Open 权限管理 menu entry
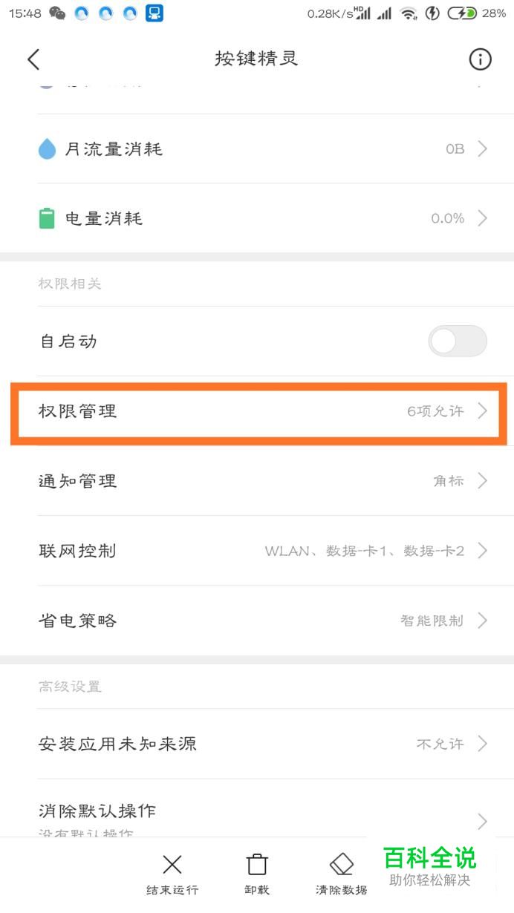514x913 pixels. (x=258, y=411)
